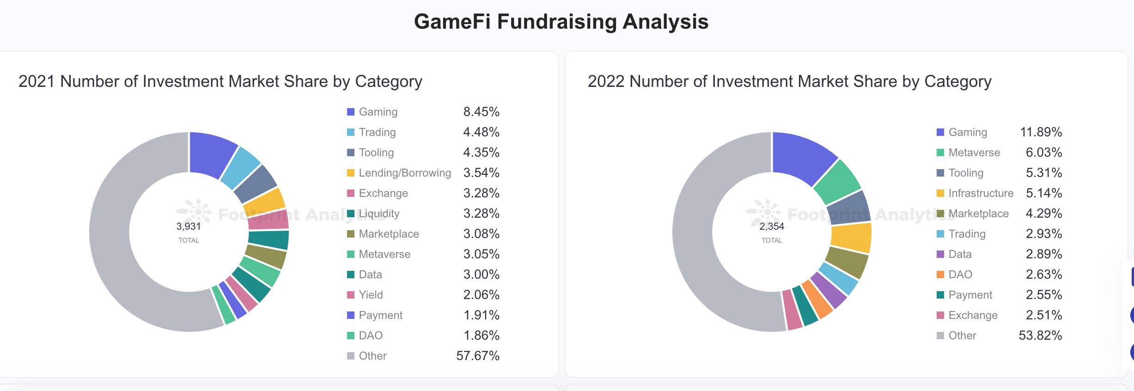The image size is (1134, 391).
Task: Click the Footprint Analytics watermark logo in 2022 chart
Action: point(763,213)
